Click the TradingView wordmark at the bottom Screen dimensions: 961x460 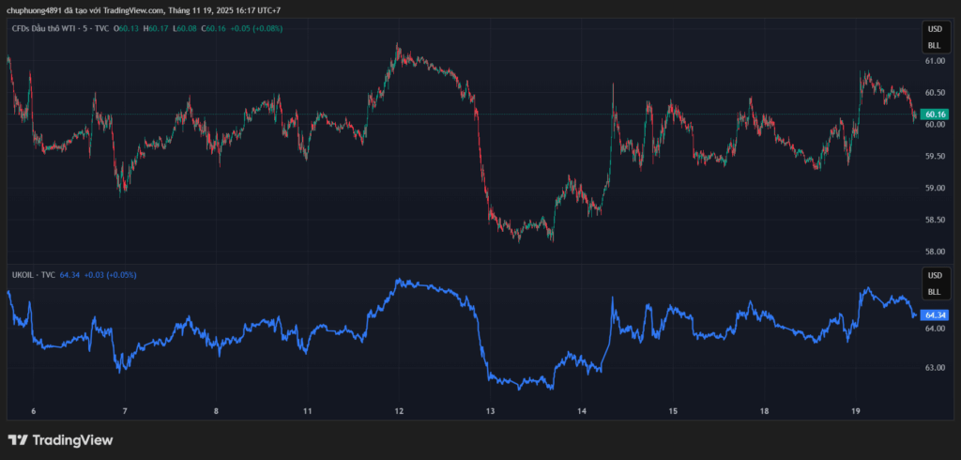[x=72, y=440]
